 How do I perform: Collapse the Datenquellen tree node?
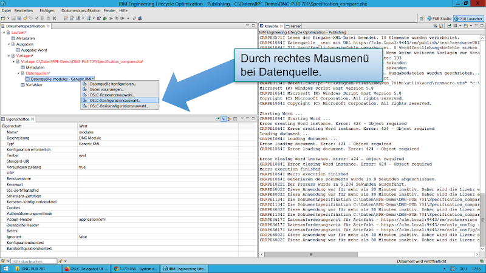pos(19,73)
